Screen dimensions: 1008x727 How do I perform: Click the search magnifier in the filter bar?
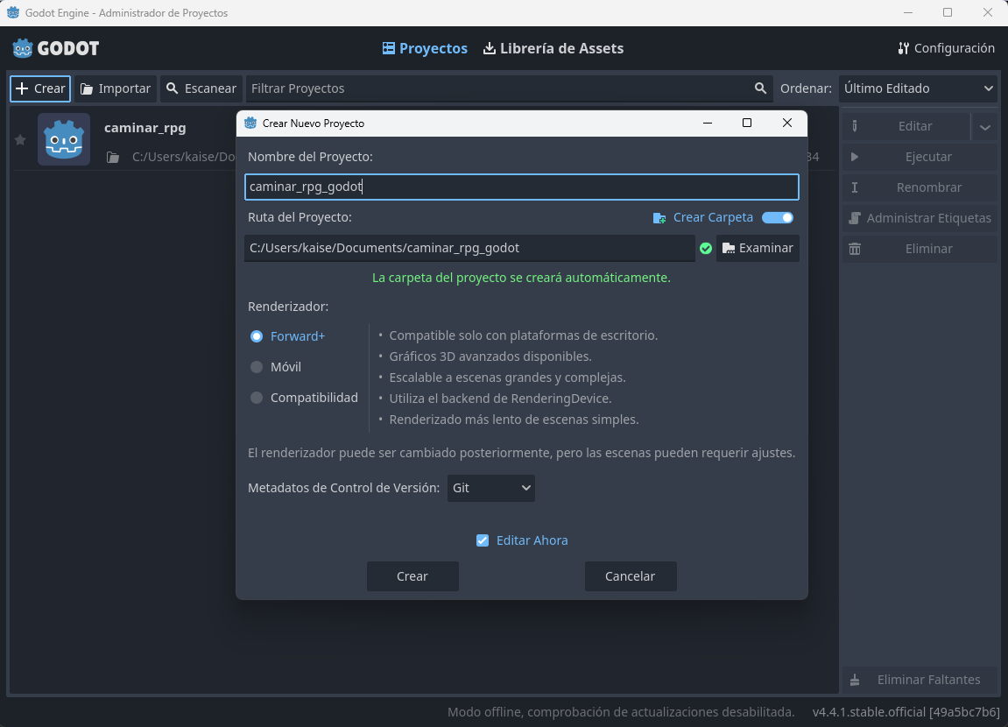[759, 88]
